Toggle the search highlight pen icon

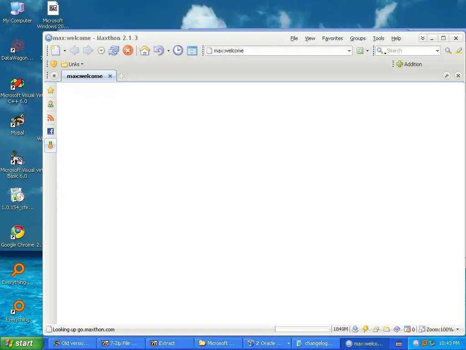[459, 51]
